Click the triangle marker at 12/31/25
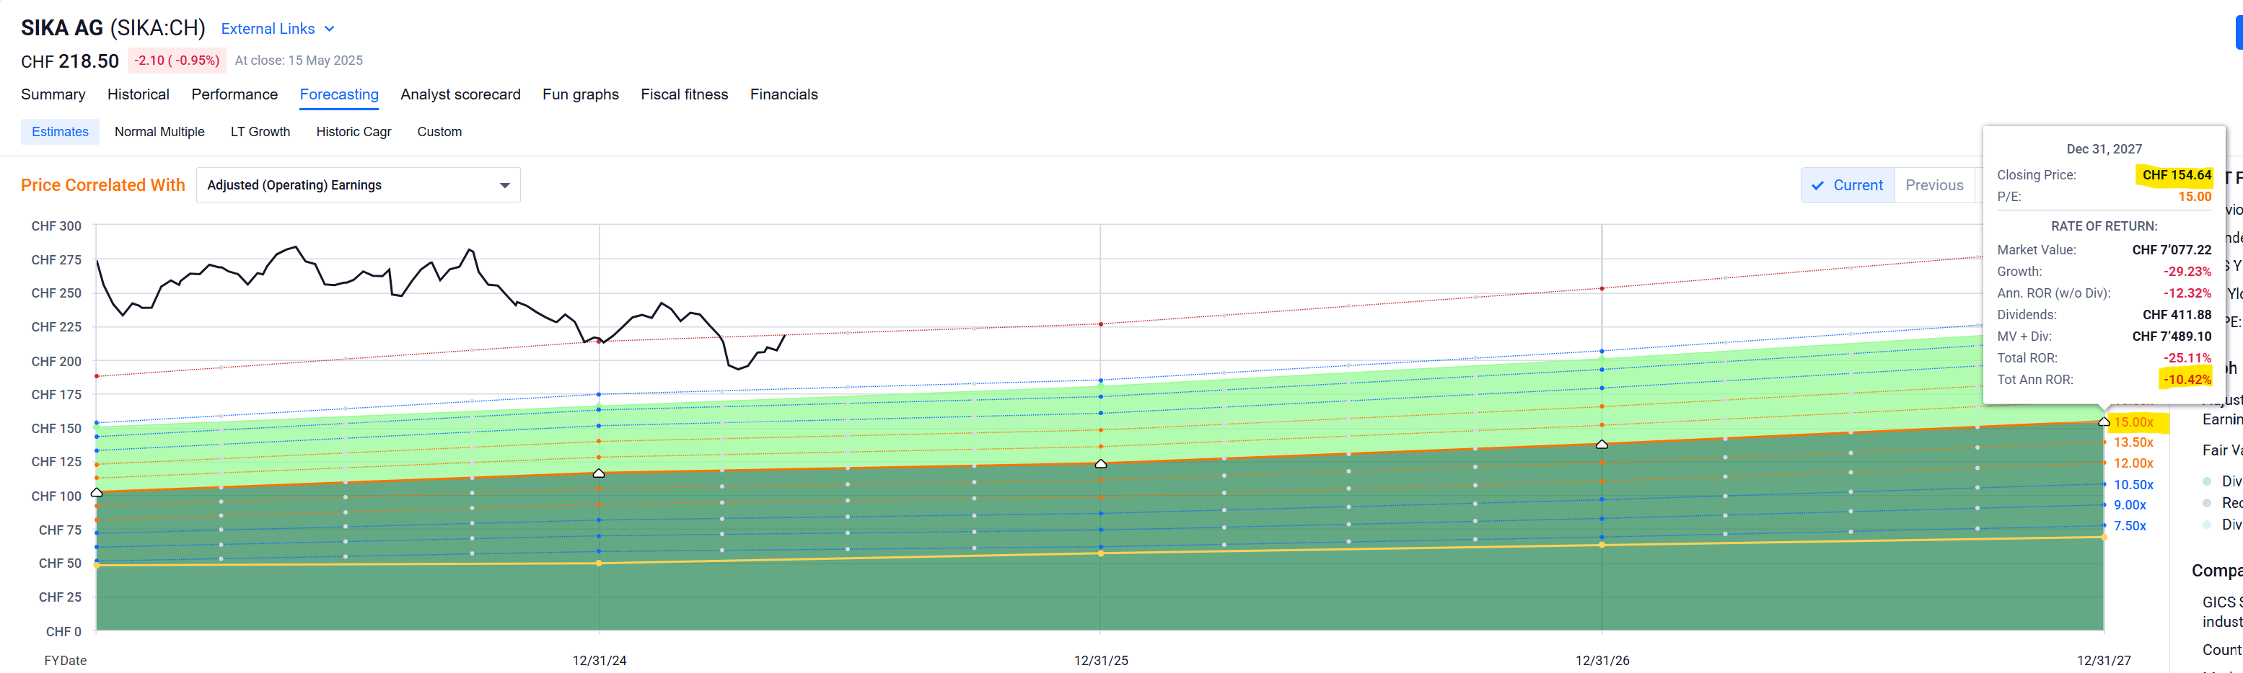 click(x=1101, y=463)
